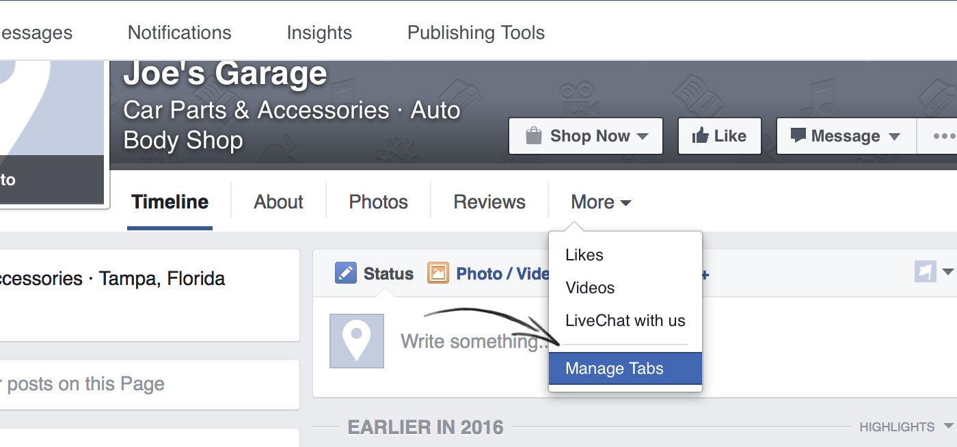Image resolution: width=957 pixels, height=447 pixels.
Task: Click the Message speech bubble icon
Action: pos(798,135)
